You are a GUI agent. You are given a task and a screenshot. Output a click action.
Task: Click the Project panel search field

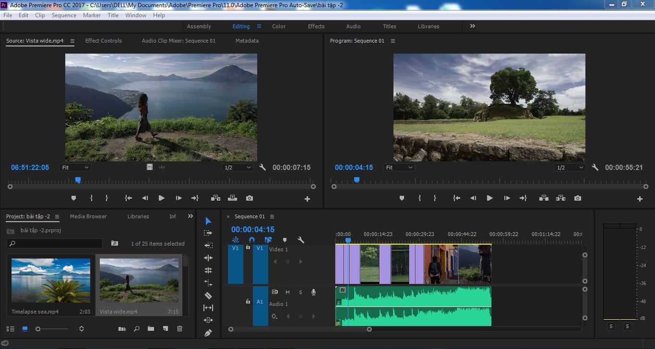pos(55,243)
